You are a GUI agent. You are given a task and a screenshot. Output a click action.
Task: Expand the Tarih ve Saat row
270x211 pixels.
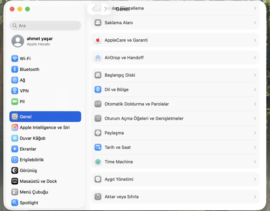click(x=175, y=147)
